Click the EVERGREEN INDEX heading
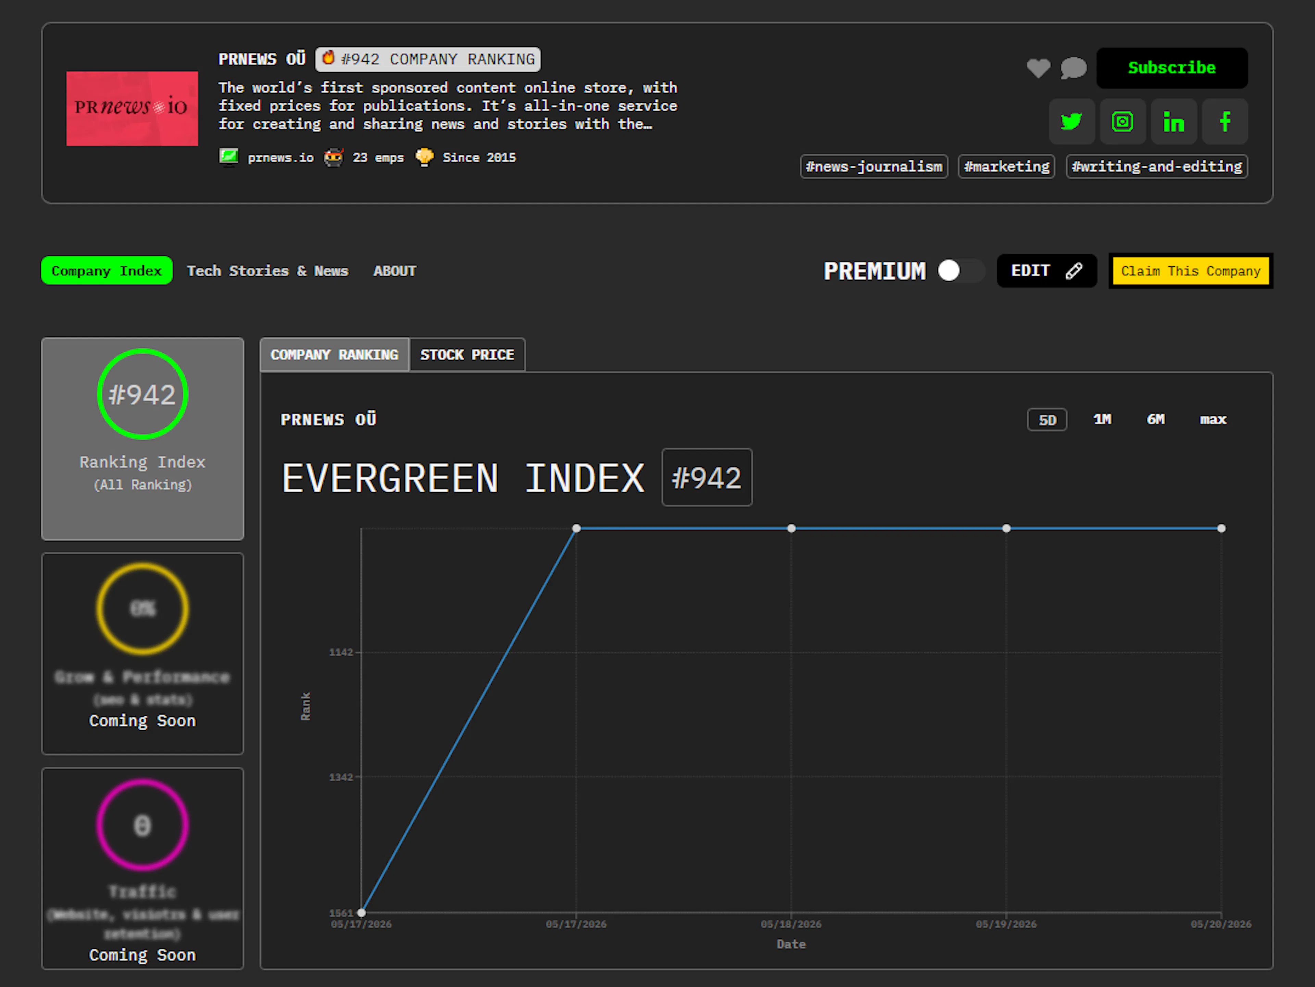1315x987 pixels. coord(463,478)
